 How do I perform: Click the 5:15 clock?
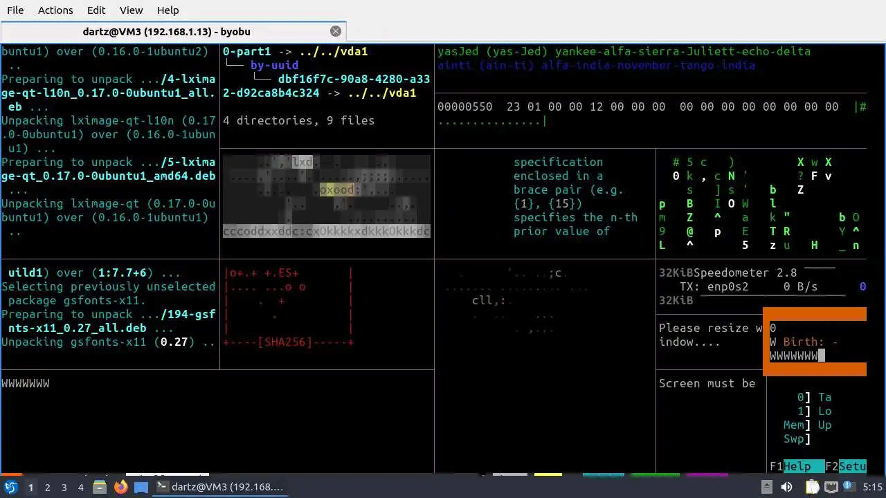[x=872, y=487]
